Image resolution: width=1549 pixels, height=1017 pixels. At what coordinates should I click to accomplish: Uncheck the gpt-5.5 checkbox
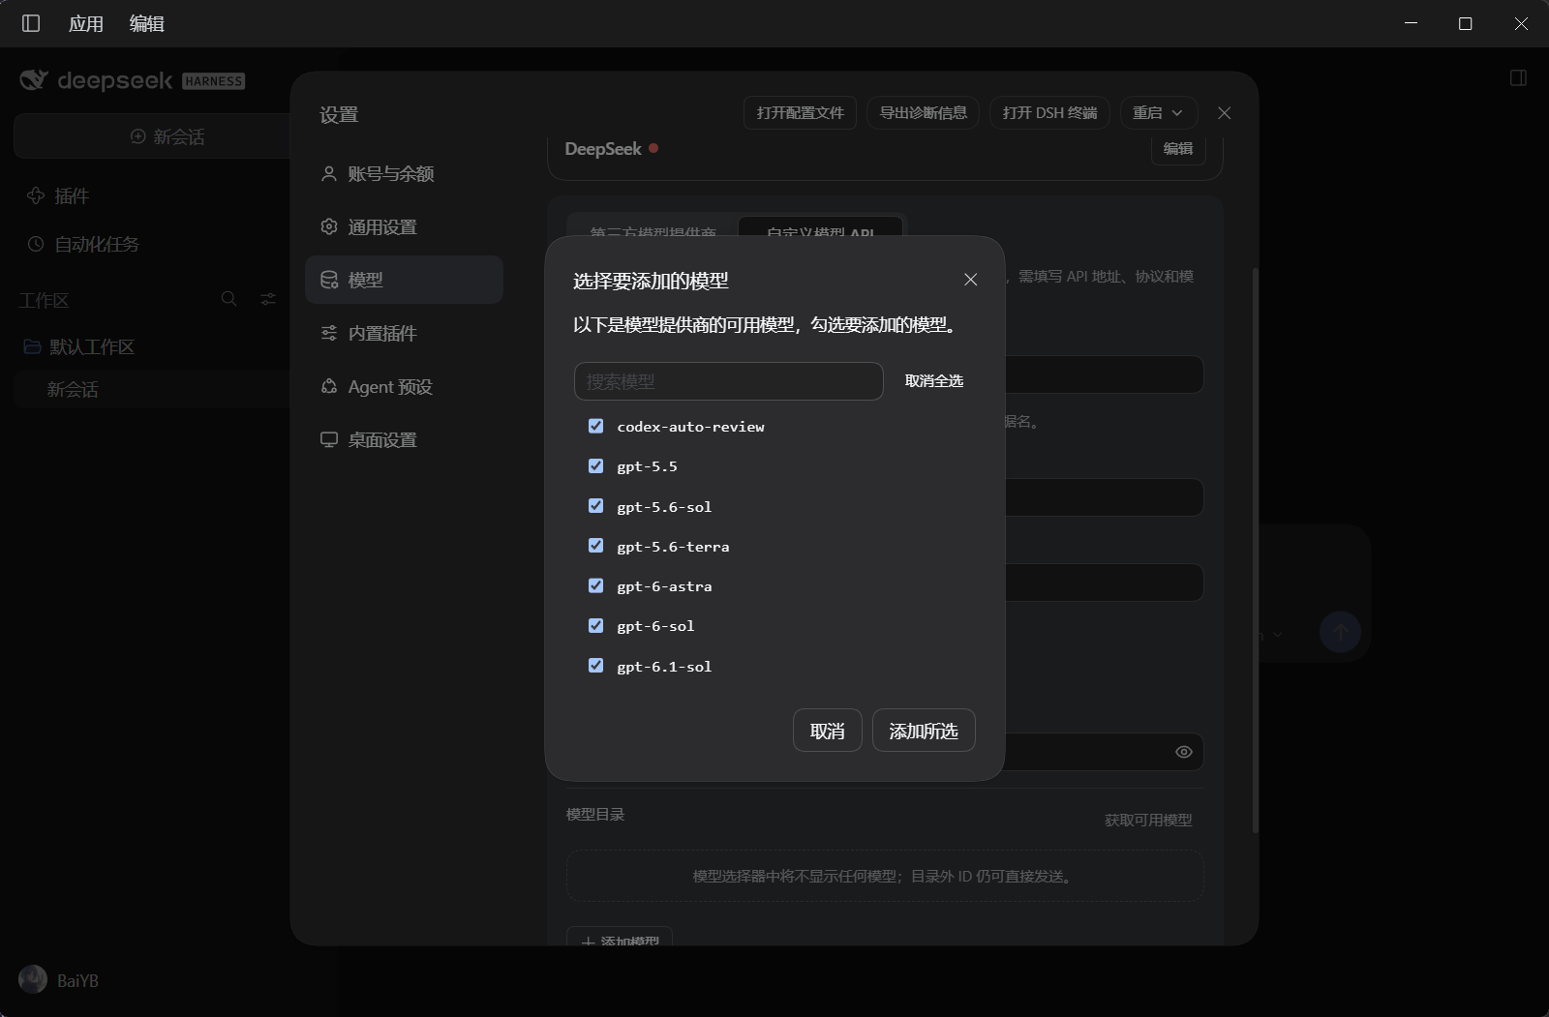click(x=595, y=465)
